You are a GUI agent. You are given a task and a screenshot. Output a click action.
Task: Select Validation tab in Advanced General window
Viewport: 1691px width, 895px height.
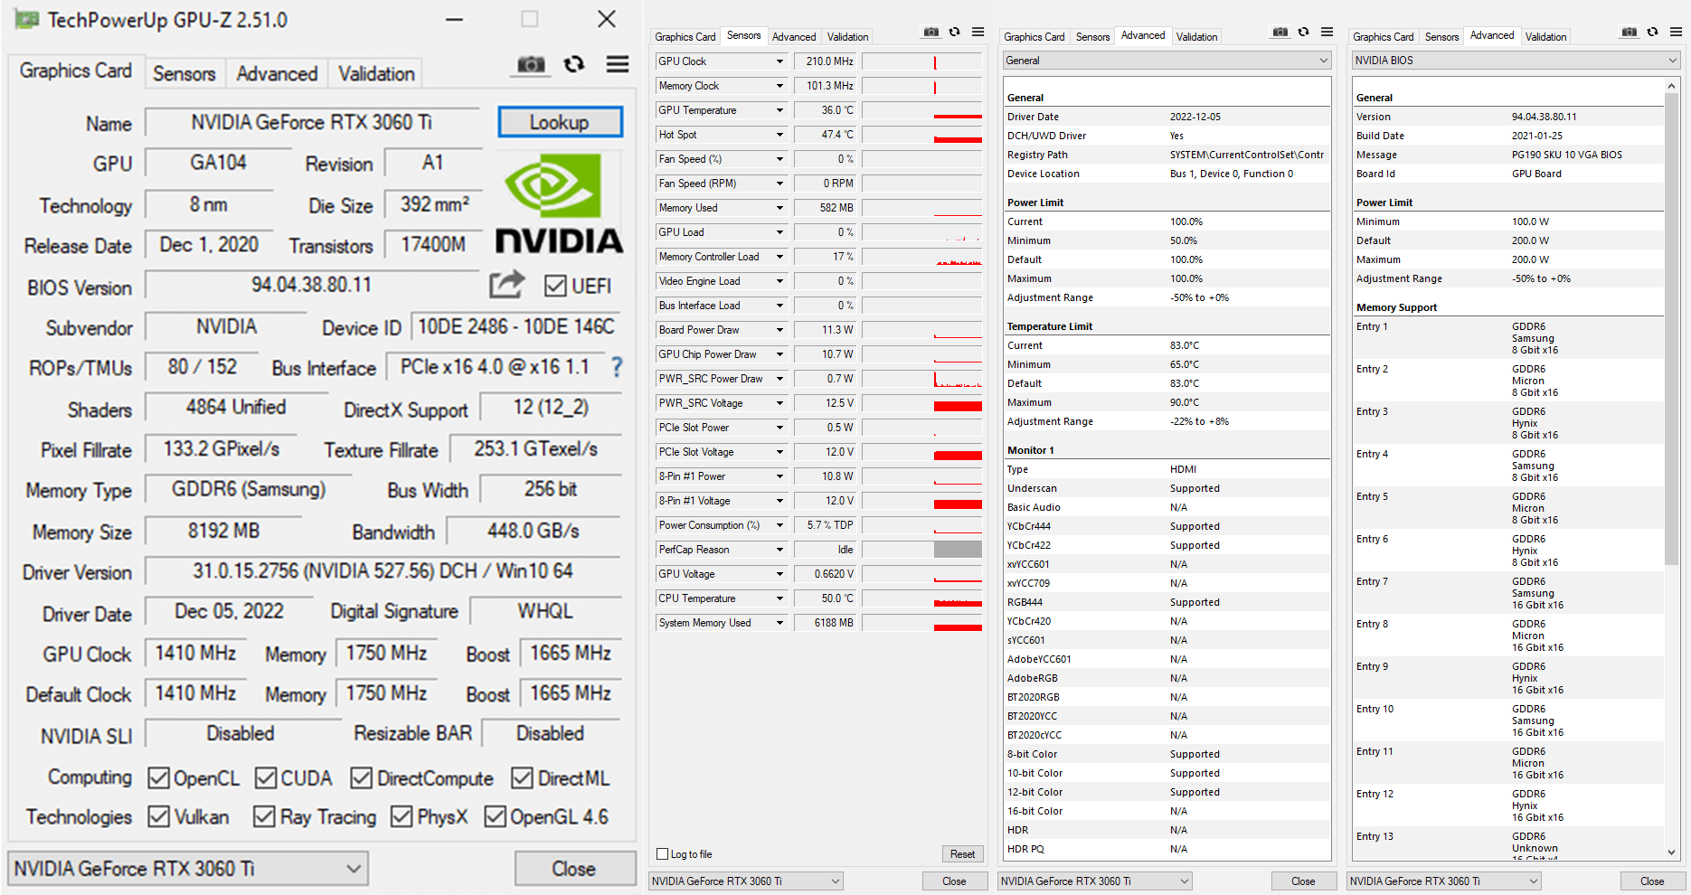point(1196,37)
